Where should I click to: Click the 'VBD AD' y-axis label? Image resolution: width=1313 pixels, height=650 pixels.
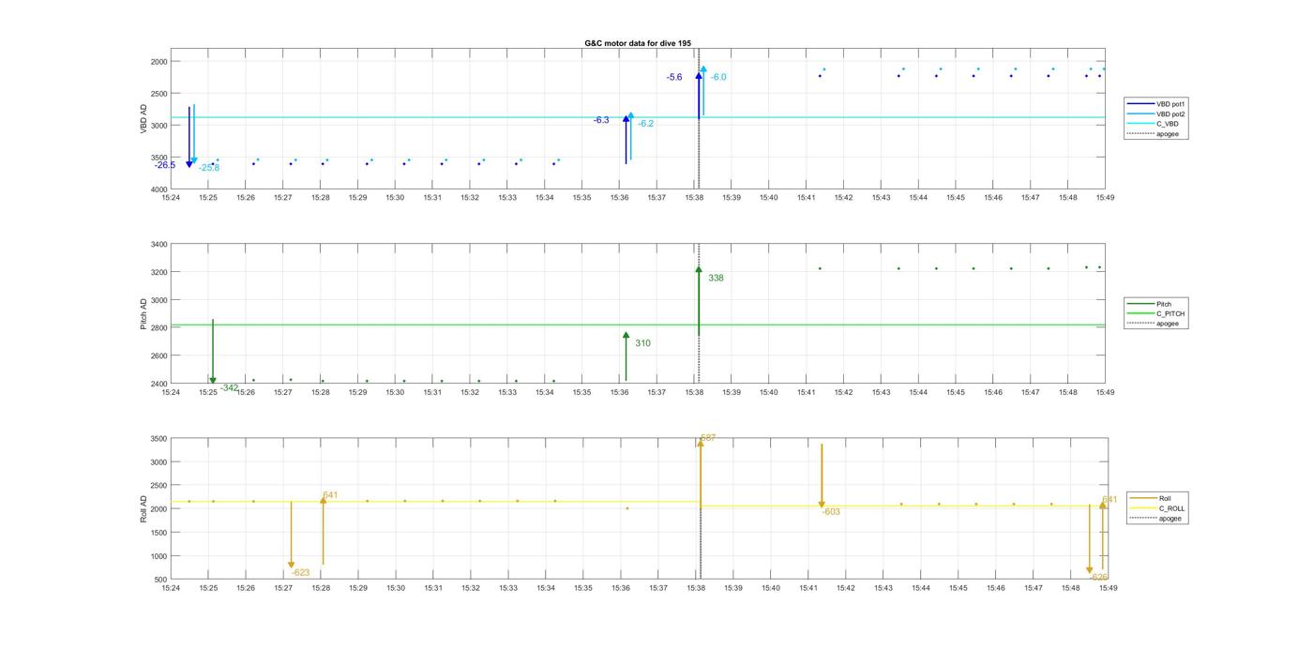click(143, 119)
